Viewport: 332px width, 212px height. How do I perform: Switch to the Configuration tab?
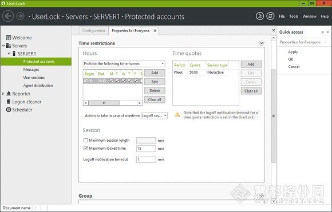tap(93, 31)
